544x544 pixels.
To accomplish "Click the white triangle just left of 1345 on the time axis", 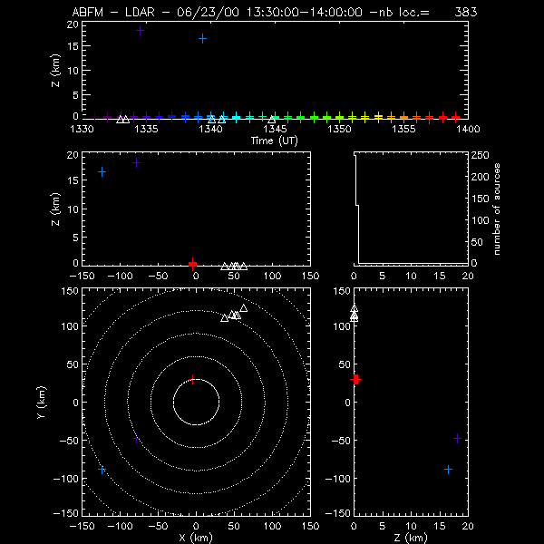I will (x=272, y=120).
